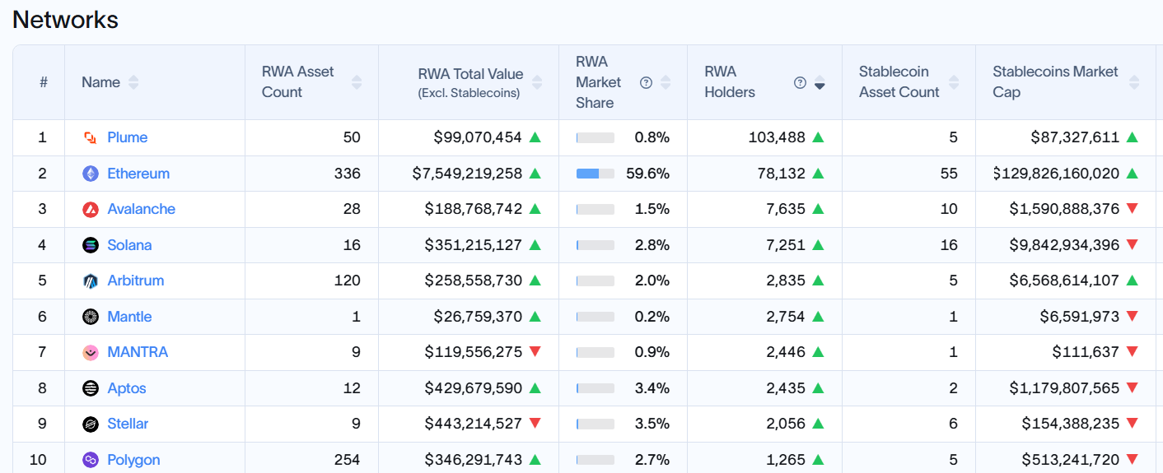The height and width of the screenshot is (473, 1163).
Task: Click Plume's RWA holders value 103,488
Action: (x=776, y=137)
